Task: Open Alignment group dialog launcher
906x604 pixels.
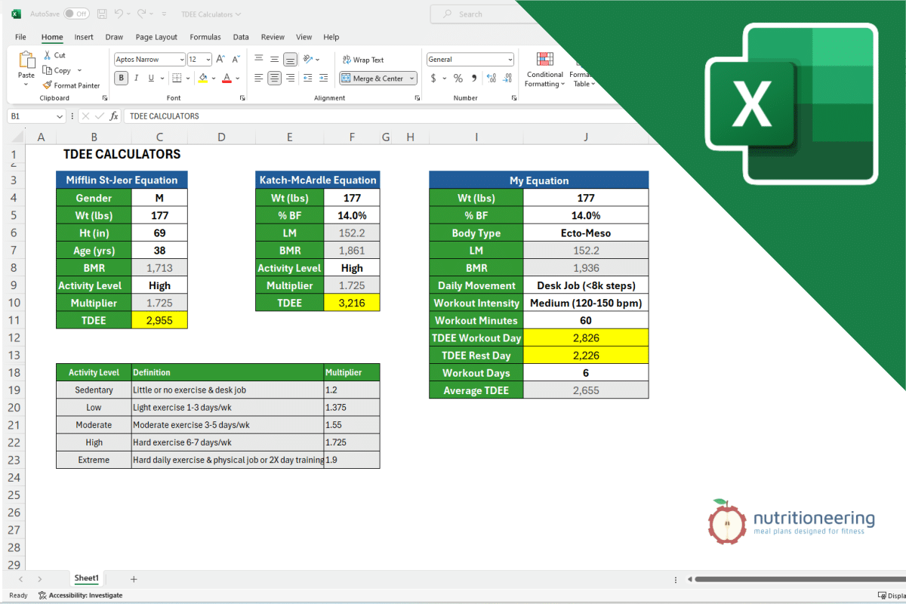Action: [418, 98]
